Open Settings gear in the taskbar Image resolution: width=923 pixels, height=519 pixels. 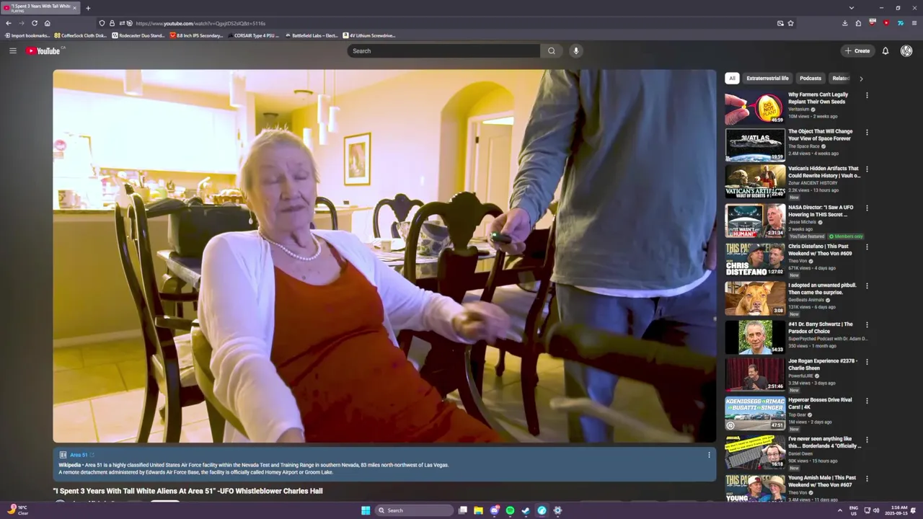pyautogui.click(x=557, y=510)
